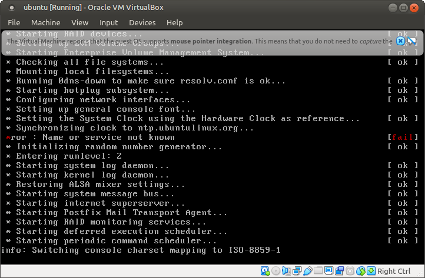Image resolution: width=425 pixels, height=278 pixels.
Task: Open the View menu
Action: [79, 22]
